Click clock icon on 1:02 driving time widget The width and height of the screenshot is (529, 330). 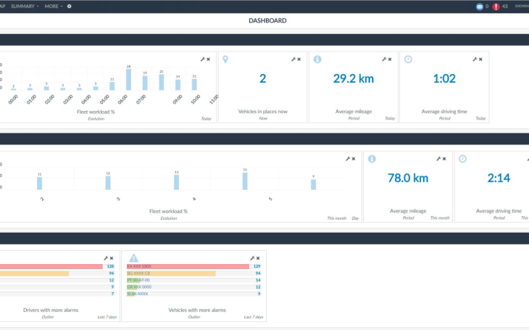pyautogui.click(x=408, y=59)
